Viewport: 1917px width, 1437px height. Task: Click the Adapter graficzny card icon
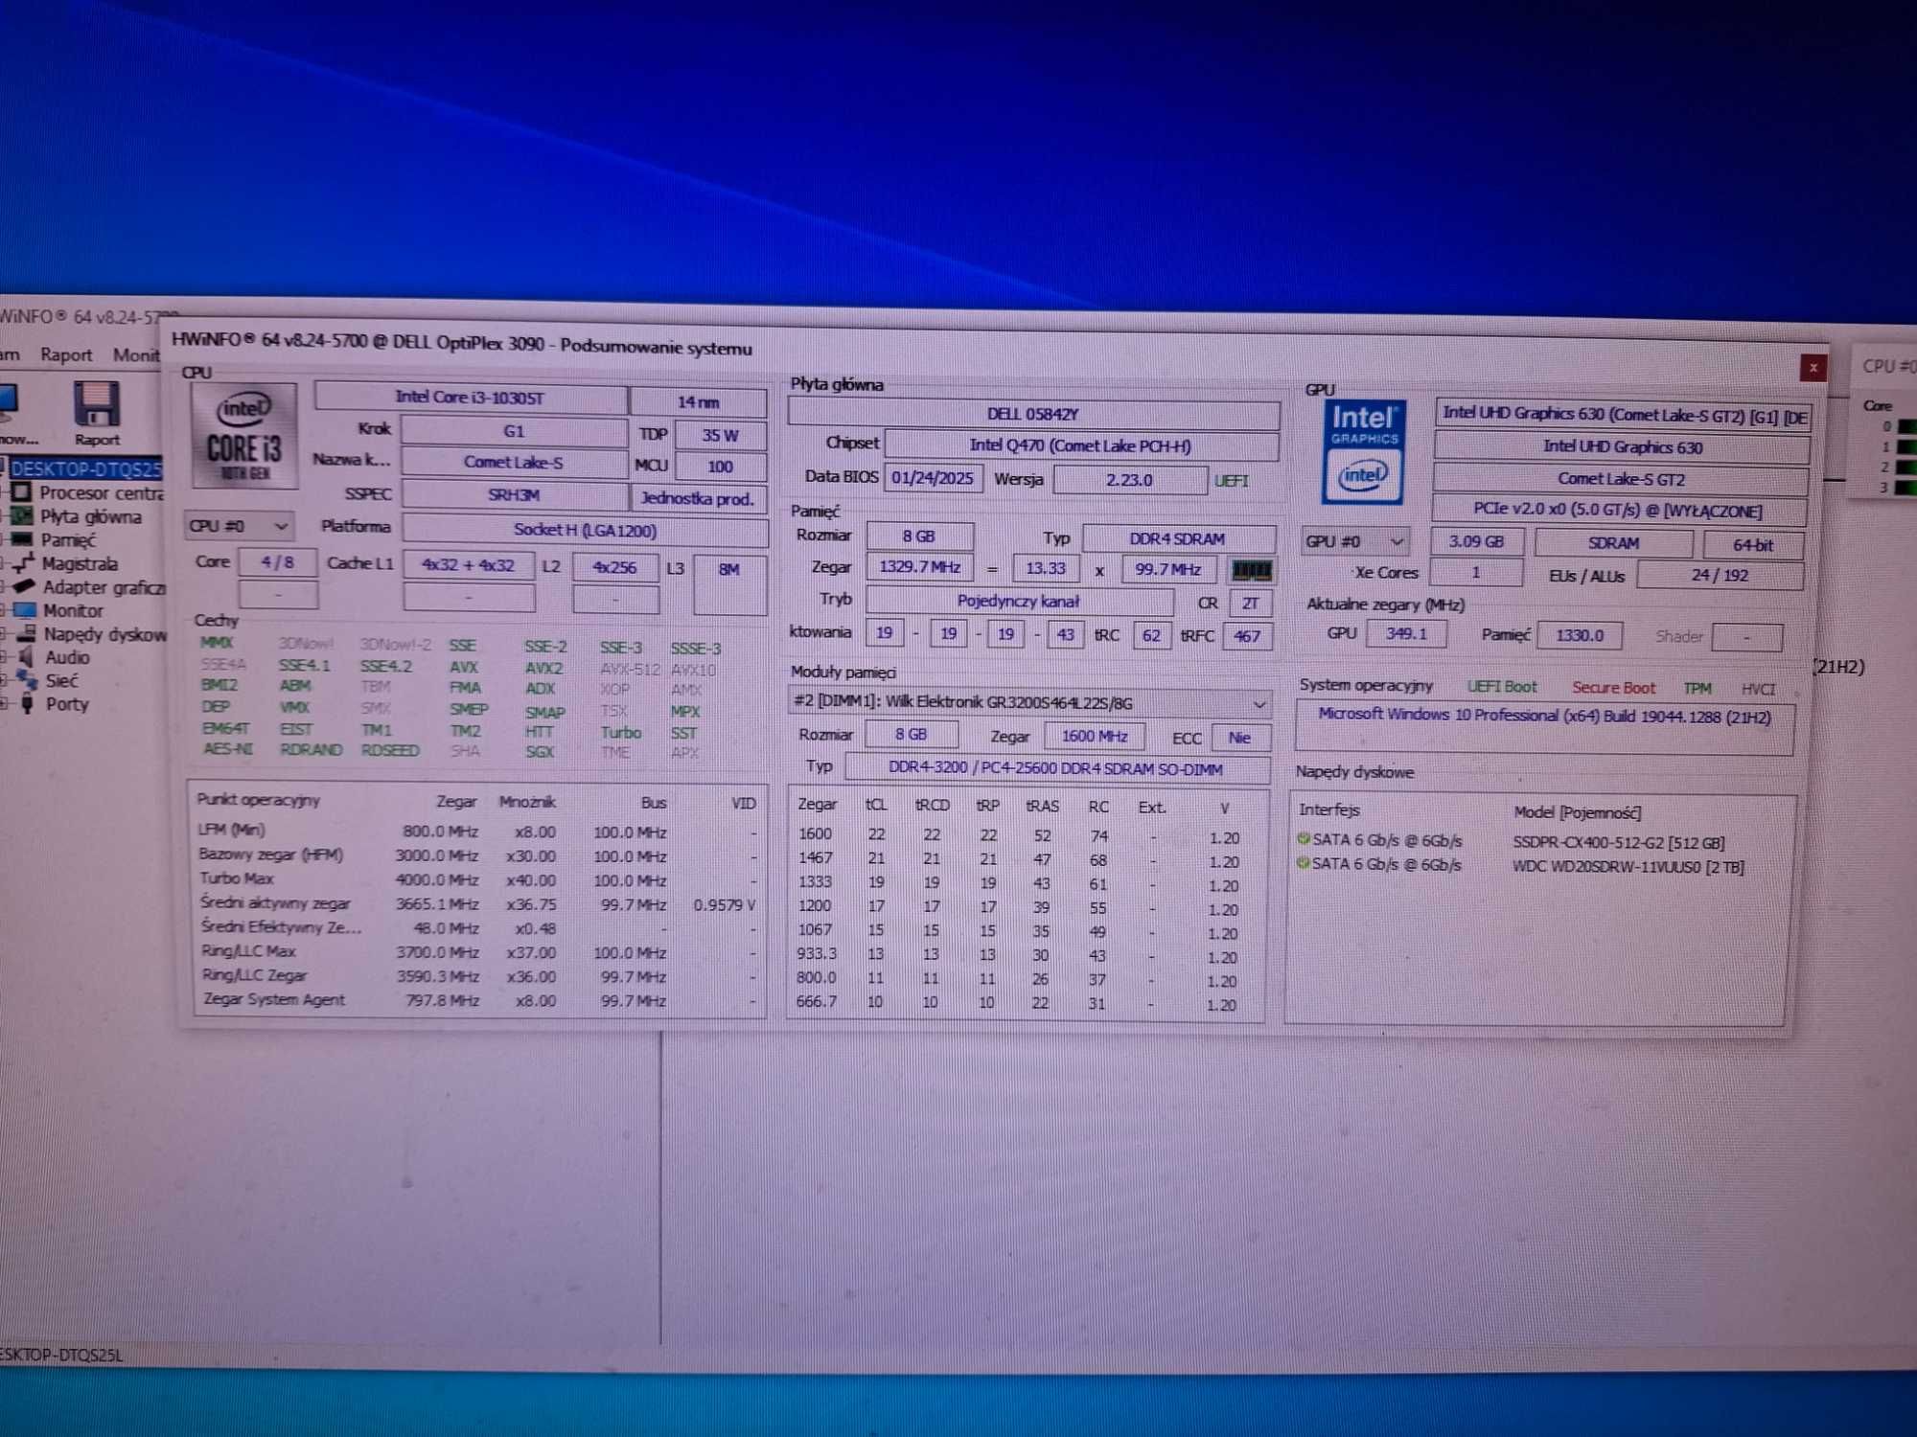[x=24, y=586]
